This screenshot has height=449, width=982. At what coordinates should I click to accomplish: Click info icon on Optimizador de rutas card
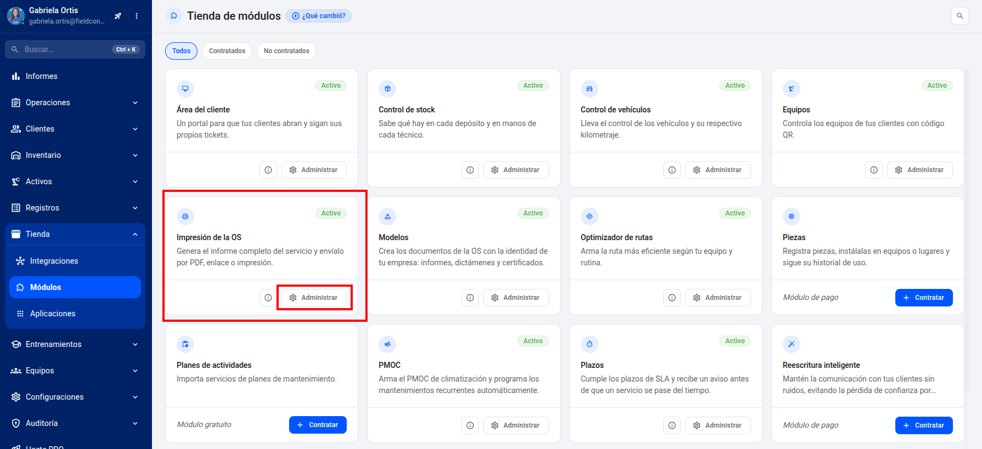[672, 298]
